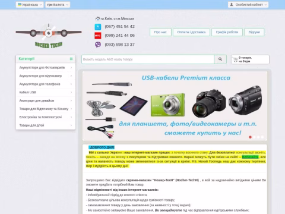Click the Panasonic camcorder image in banner
The width and height of the screenshot is (285, 214).
pos(245,100)
